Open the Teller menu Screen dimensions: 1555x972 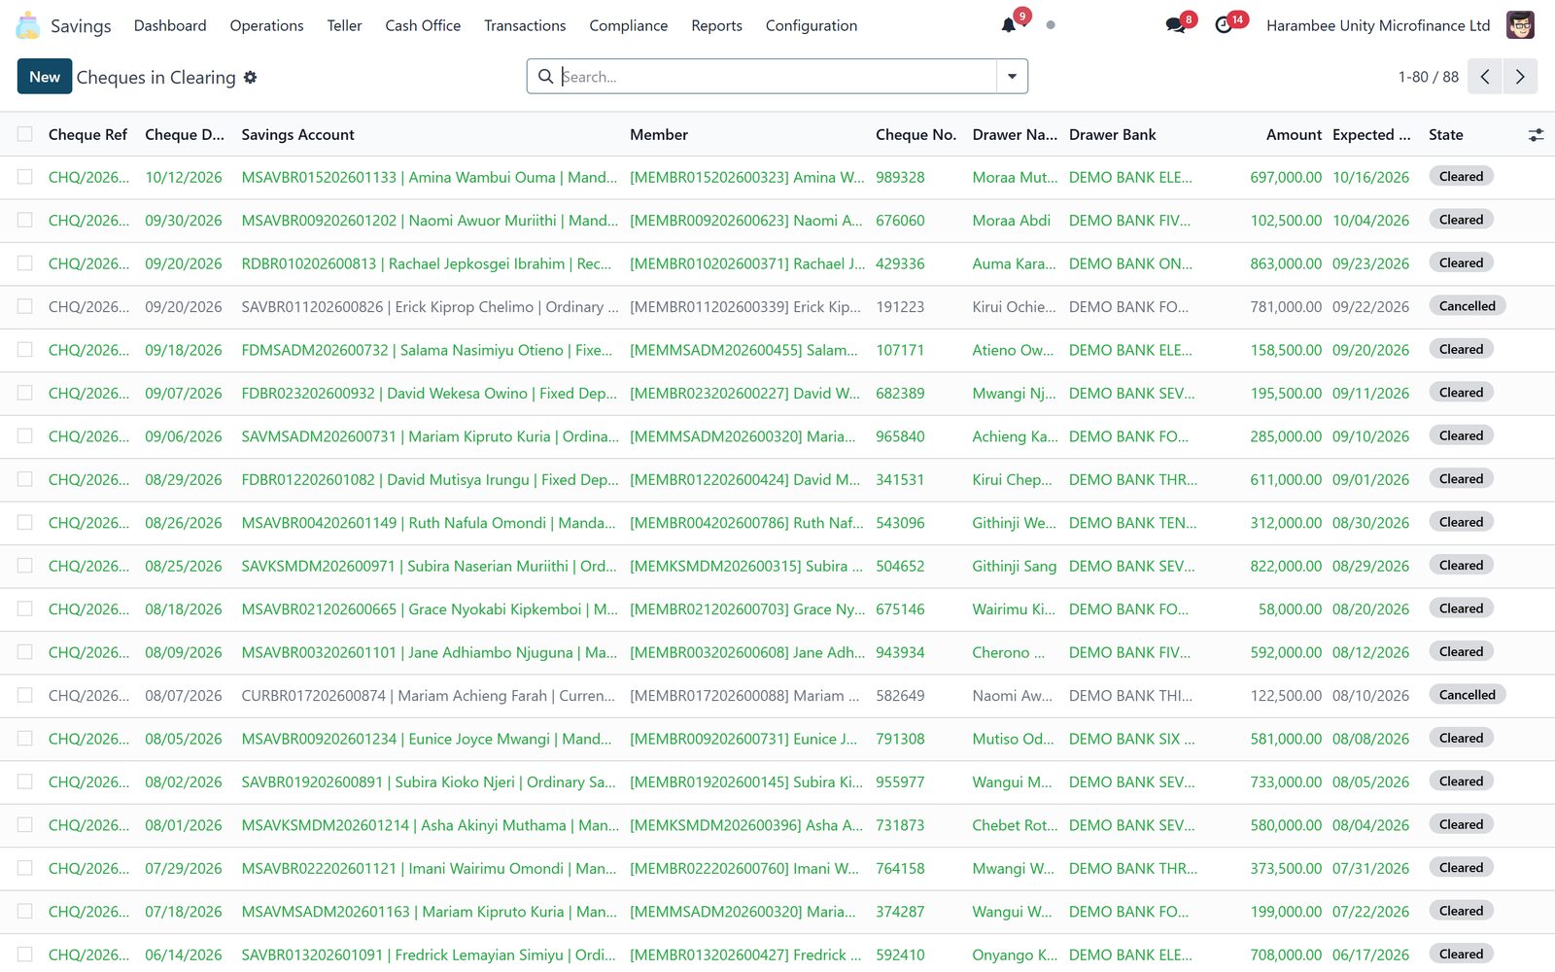(344, 25)
